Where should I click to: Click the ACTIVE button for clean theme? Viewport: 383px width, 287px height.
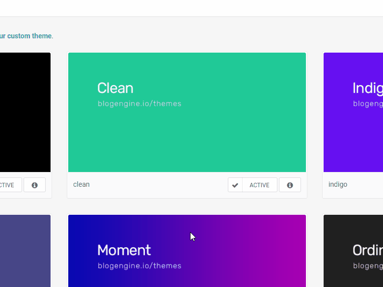pos(259,185)
